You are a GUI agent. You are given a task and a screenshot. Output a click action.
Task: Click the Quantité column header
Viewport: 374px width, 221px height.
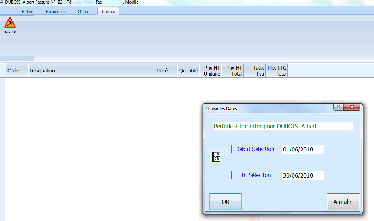pos(188,71)
